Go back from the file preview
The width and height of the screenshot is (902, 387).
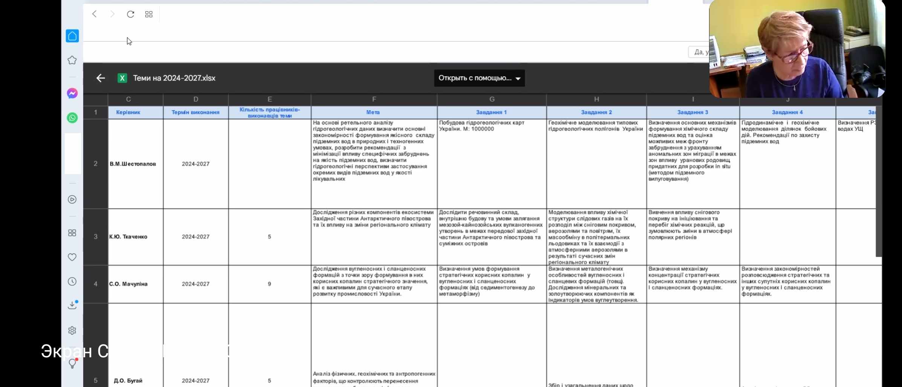(x=101, y=78)
